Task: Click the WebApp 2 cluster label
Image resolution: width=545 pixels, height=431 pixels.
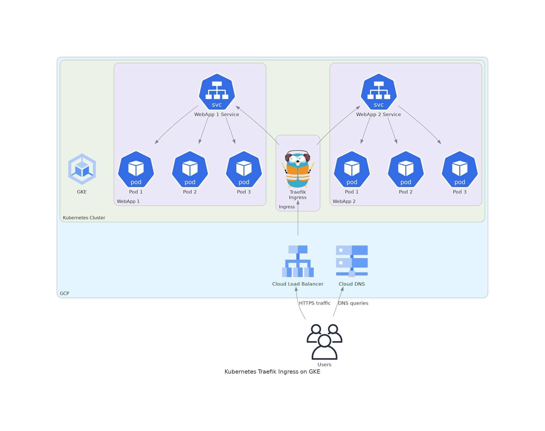Action: pyautogui.click(x=344, y=201)
